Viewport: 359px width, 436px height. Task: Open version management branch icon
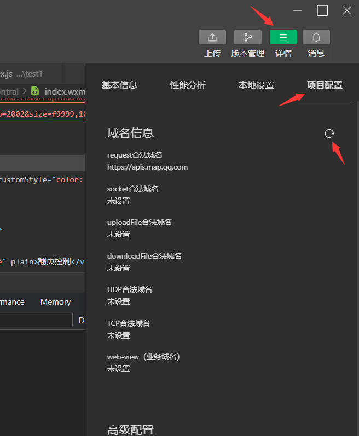pyautogui.click(x=248, y=37)
